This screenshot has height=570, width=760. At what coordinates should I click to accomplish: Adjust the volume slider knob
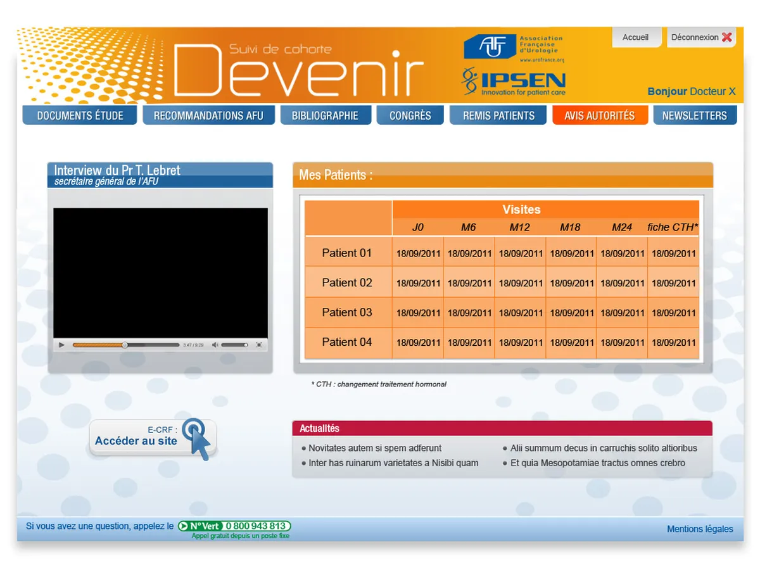pos(246,345)
